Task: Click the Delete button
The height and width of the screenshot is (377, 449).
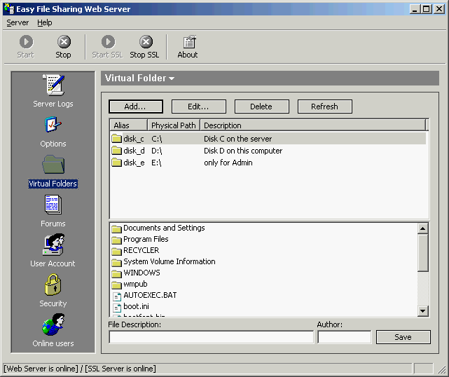Action: [262, 107]
